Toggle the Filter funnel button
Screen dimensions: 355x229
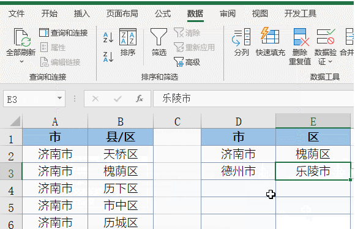tap(159, 42)
